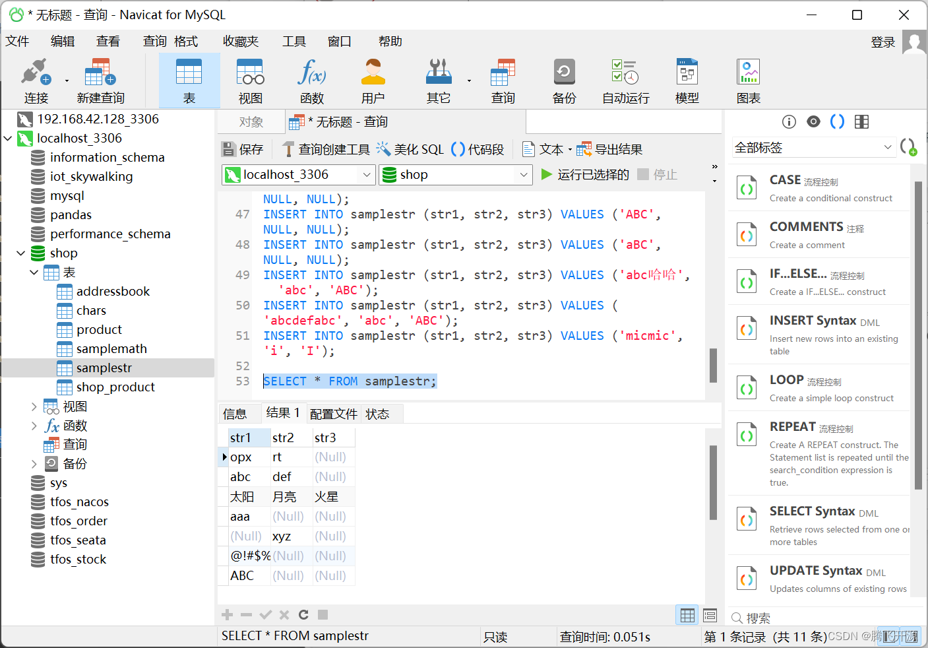928x648 pixels.
Task: Select the samplemath table
Action: 111,349
